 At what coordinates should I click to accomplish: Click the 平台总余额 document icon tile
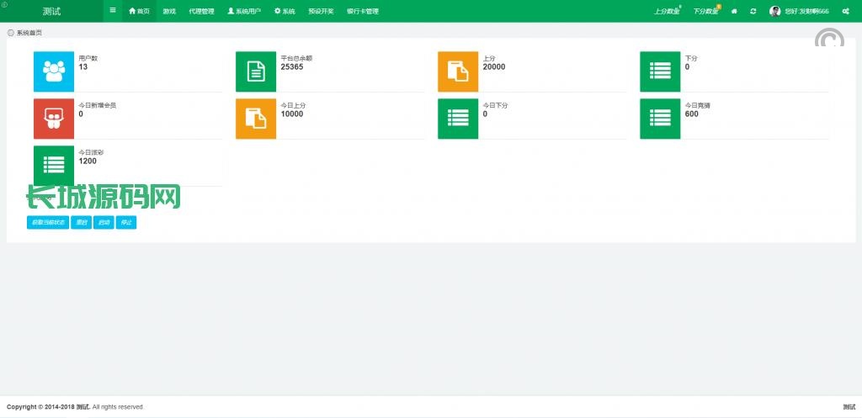coord(256,71)
